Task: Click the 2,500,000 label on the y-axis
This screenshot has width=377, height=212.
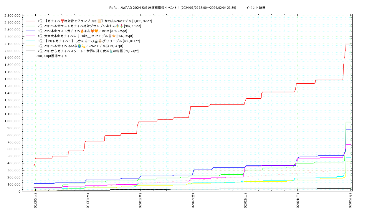Action: [12, 16]
